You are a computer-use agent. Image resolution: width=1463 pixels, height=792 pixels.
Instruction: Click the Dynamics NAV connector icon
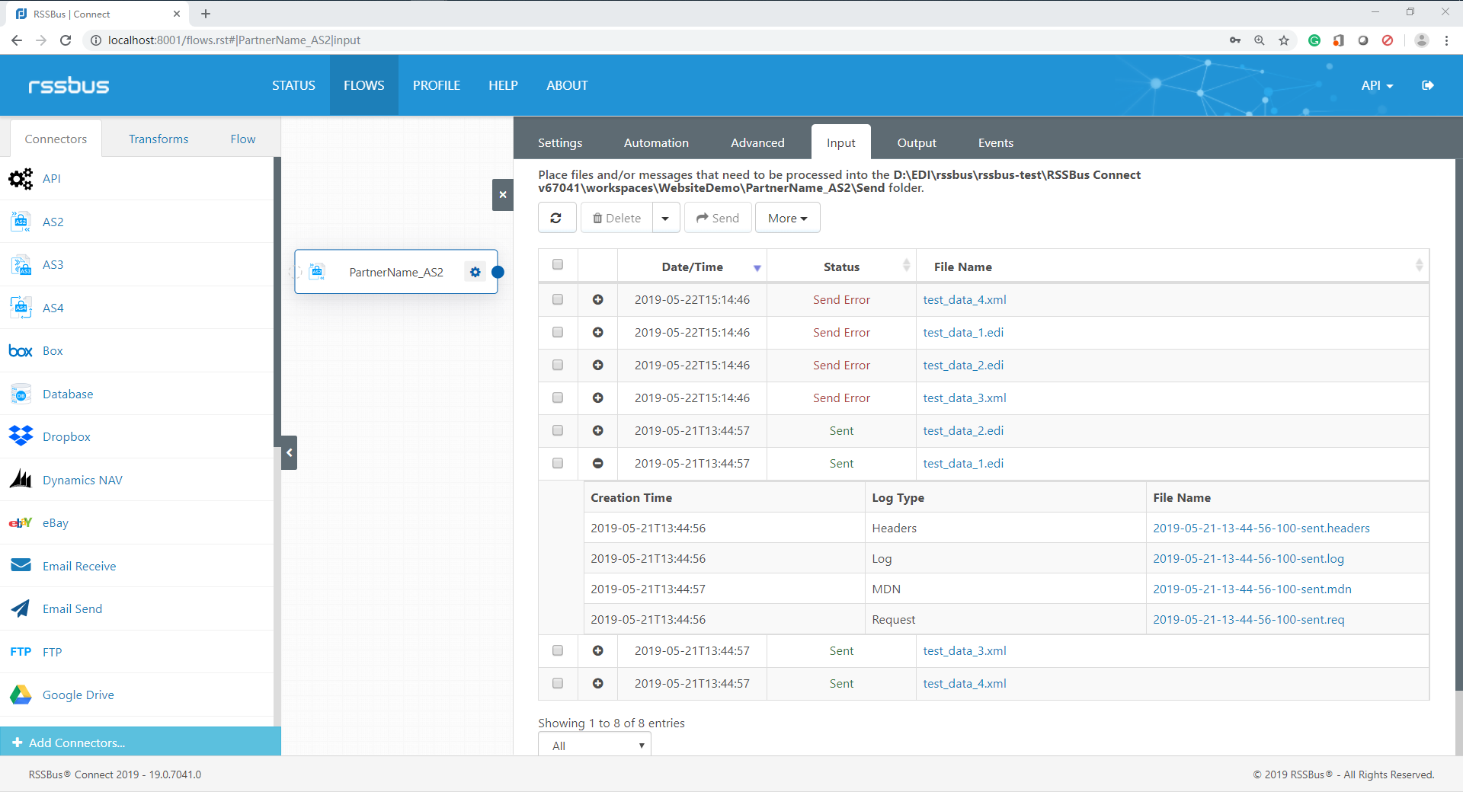21,480
